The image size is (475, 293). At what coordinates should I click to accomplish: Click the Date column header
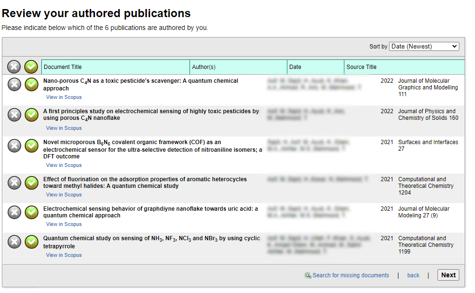(315, 67)
